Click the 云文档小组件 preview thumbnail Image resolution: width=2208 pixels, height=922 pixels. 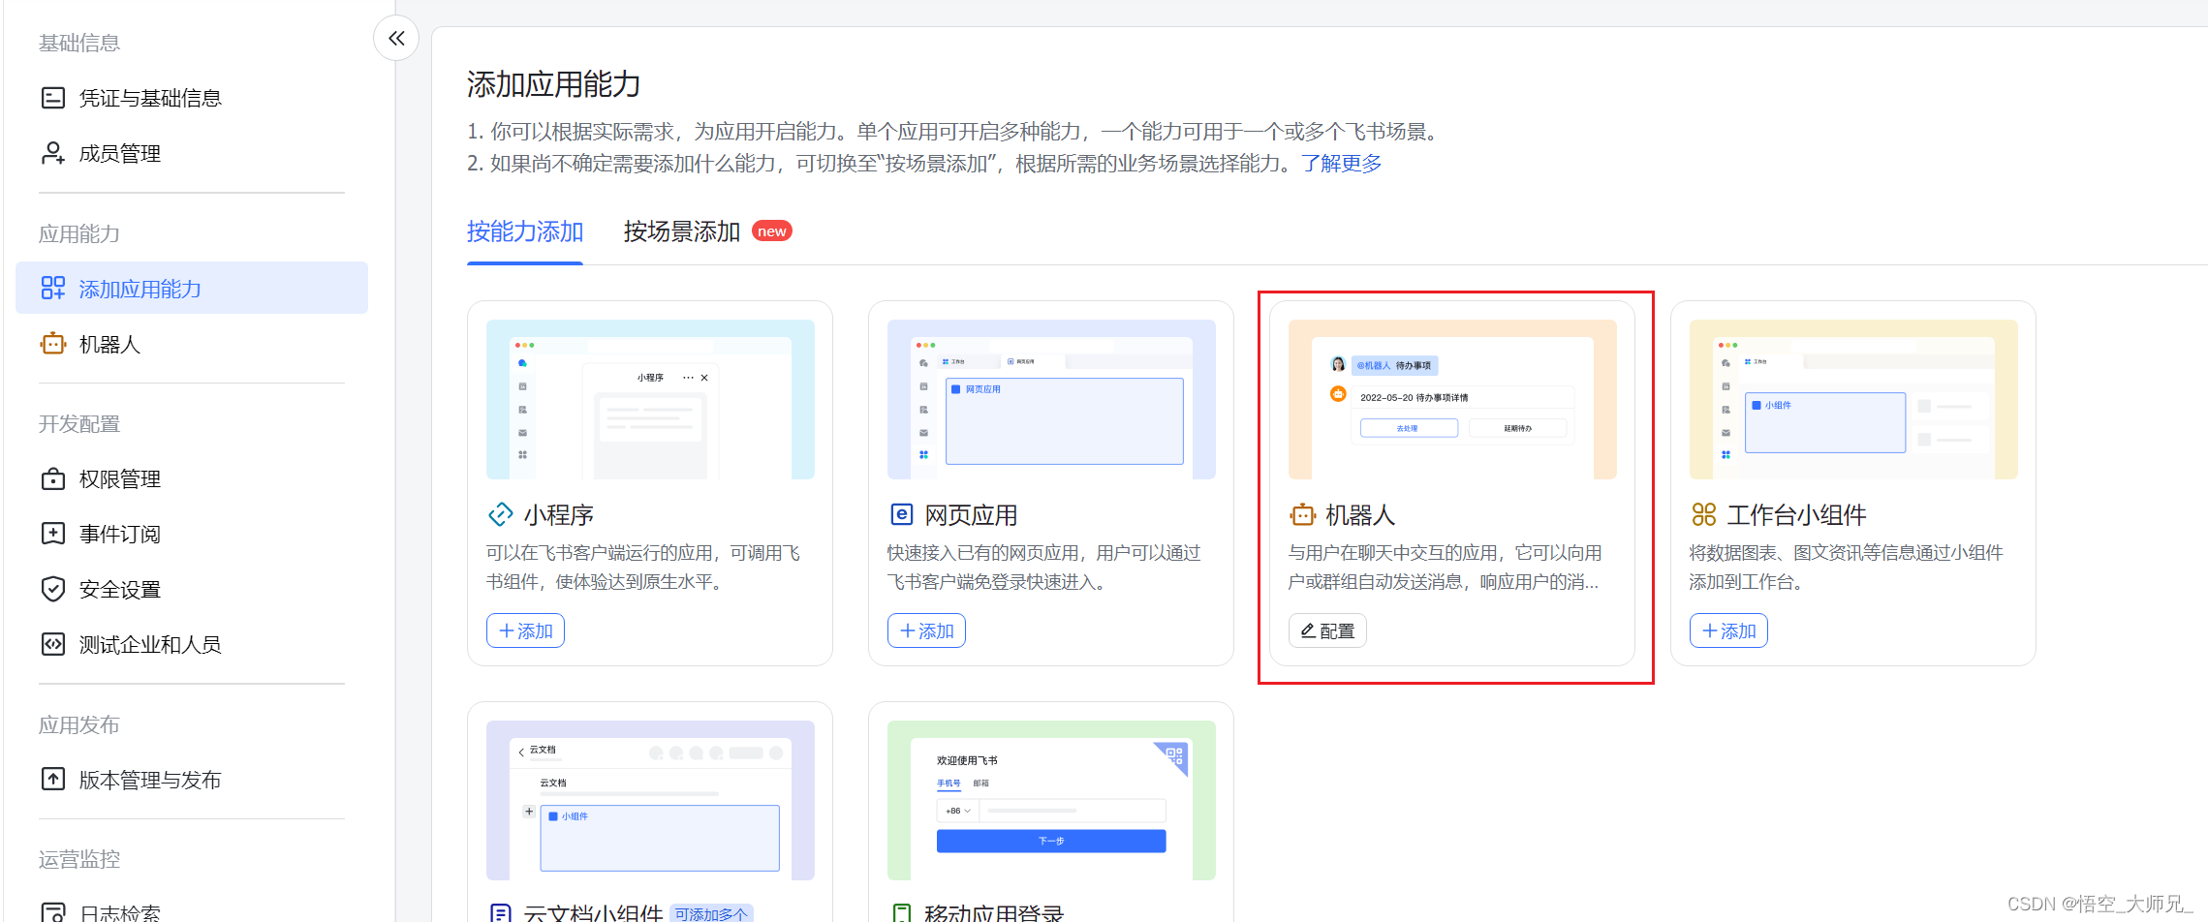click(x=650, y=800)
